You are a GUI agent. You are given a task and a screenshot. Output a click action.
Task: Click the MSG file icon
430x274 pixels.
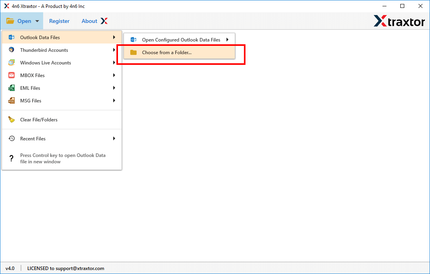(x=11, y=100)
